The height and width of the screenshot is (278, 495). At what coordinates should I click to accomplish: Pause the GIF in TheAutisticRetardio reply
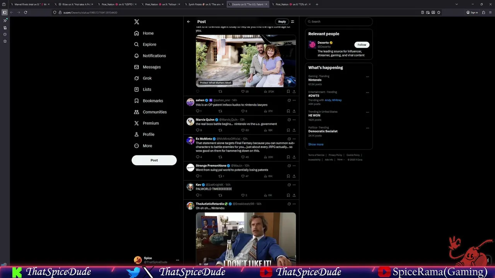point(200,264)
